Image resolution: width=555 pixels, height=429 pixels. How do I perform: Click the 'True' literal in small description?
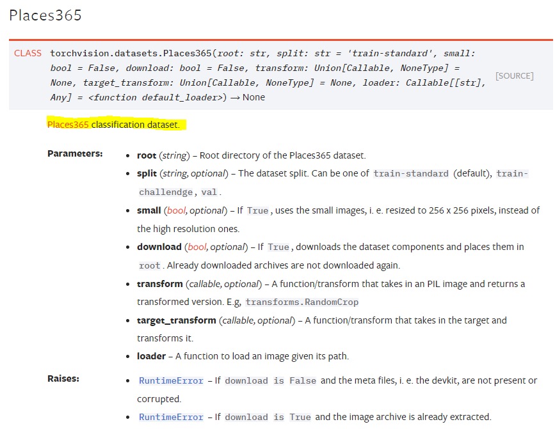[258, 210]
